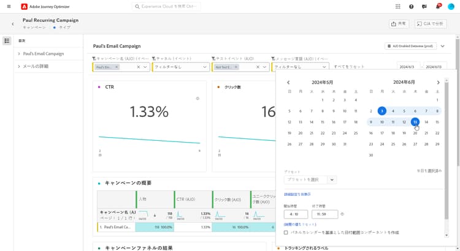
Task: Click the start date field 2024/6/3
Action: (x=408, y=67)
